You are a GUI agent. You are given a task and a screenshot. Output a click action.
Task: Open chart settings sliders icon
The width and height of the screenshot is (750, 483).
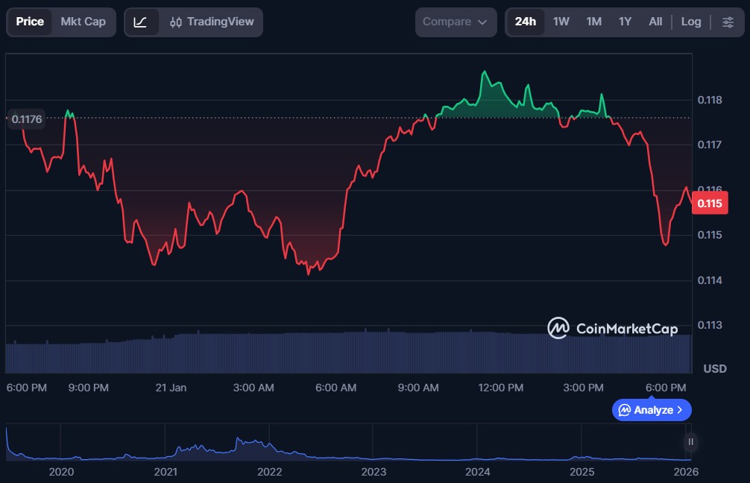pyautogui.click(x=728, y=22)
